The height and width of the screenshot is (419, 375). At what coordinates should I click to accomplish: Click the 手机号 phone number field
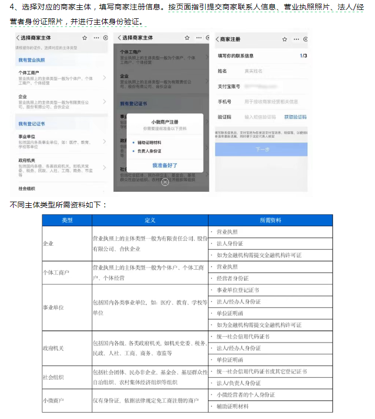click(271, 102)
